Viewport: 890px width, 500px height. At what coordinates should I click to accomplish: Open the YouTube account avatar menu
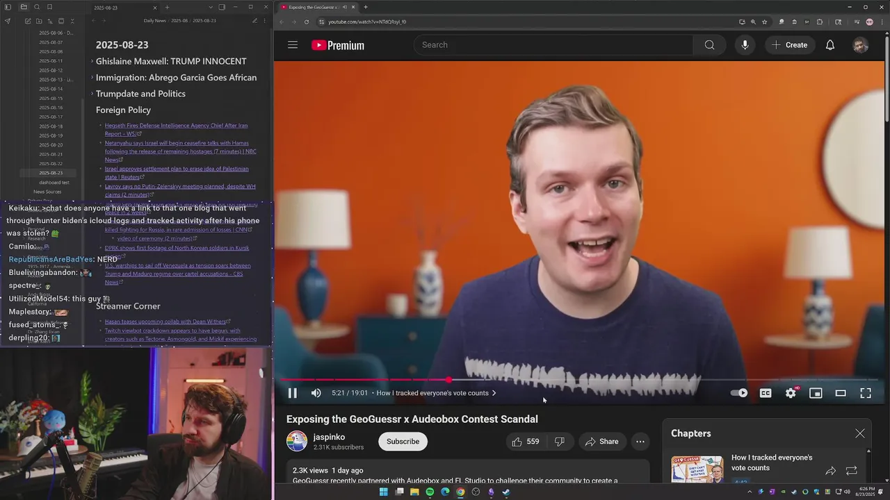[x=861, y=45]
